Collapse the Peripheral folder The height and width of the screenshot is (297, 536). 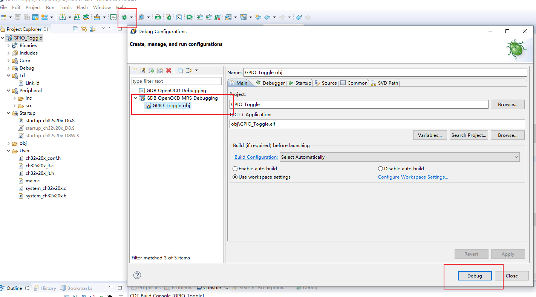click(9, 90)
